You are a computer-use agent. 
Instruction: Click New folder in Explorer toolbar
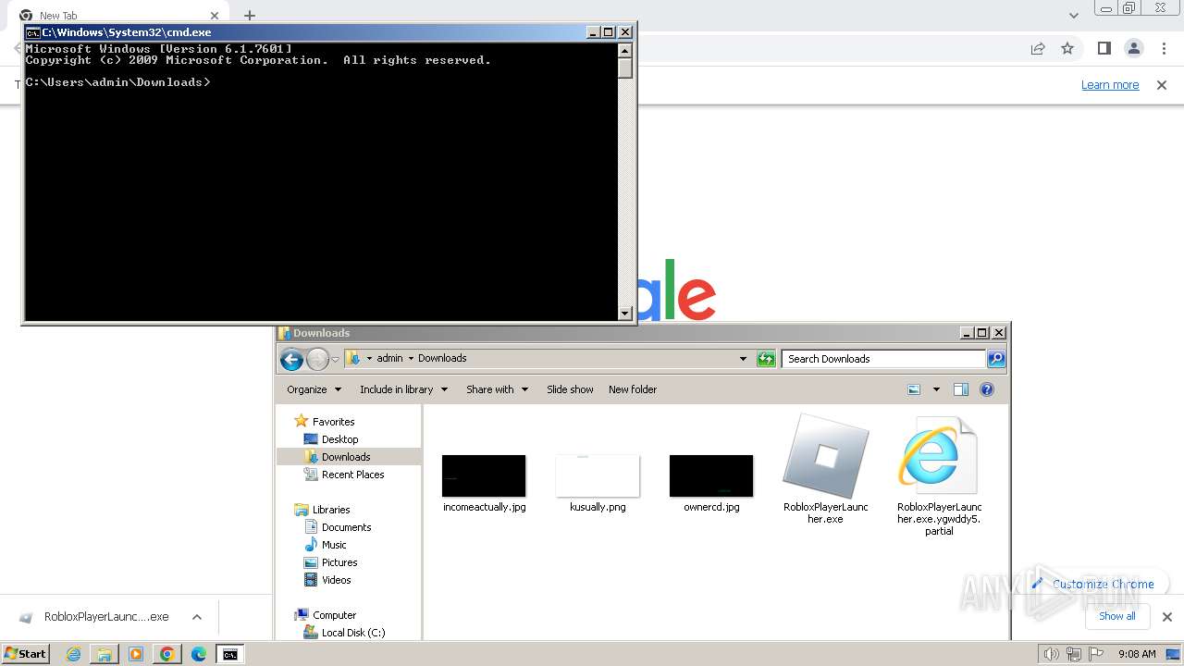click(x=633, y=389)
